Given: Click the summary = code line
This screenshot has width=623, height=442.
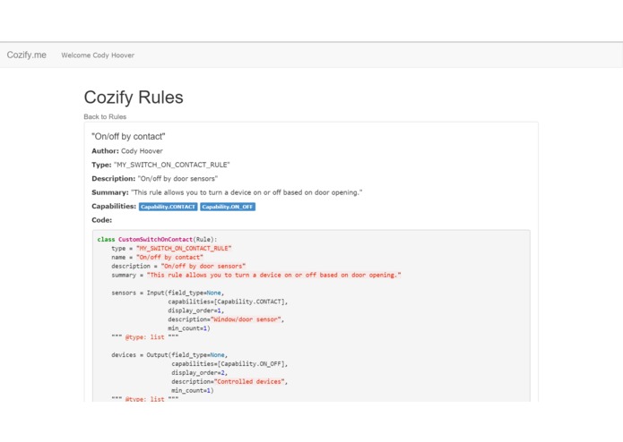Looking at the screenshot, I should pyautogui.click(x=256, y=275).
